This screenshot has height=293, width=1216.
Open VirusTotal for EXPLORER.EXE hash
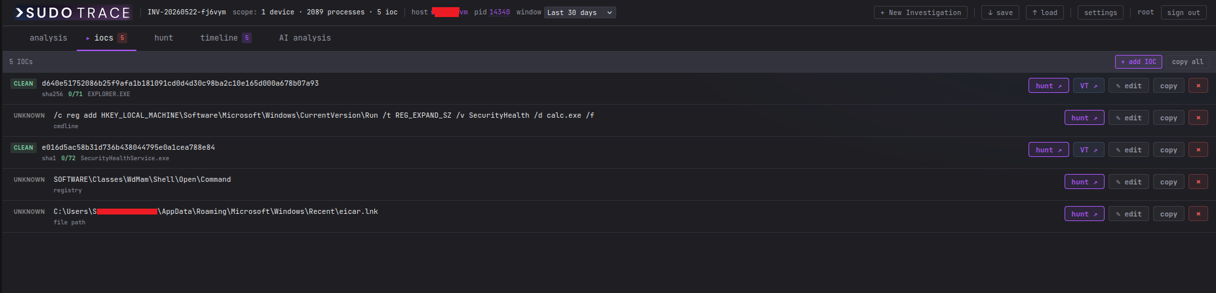point(1089,86)
